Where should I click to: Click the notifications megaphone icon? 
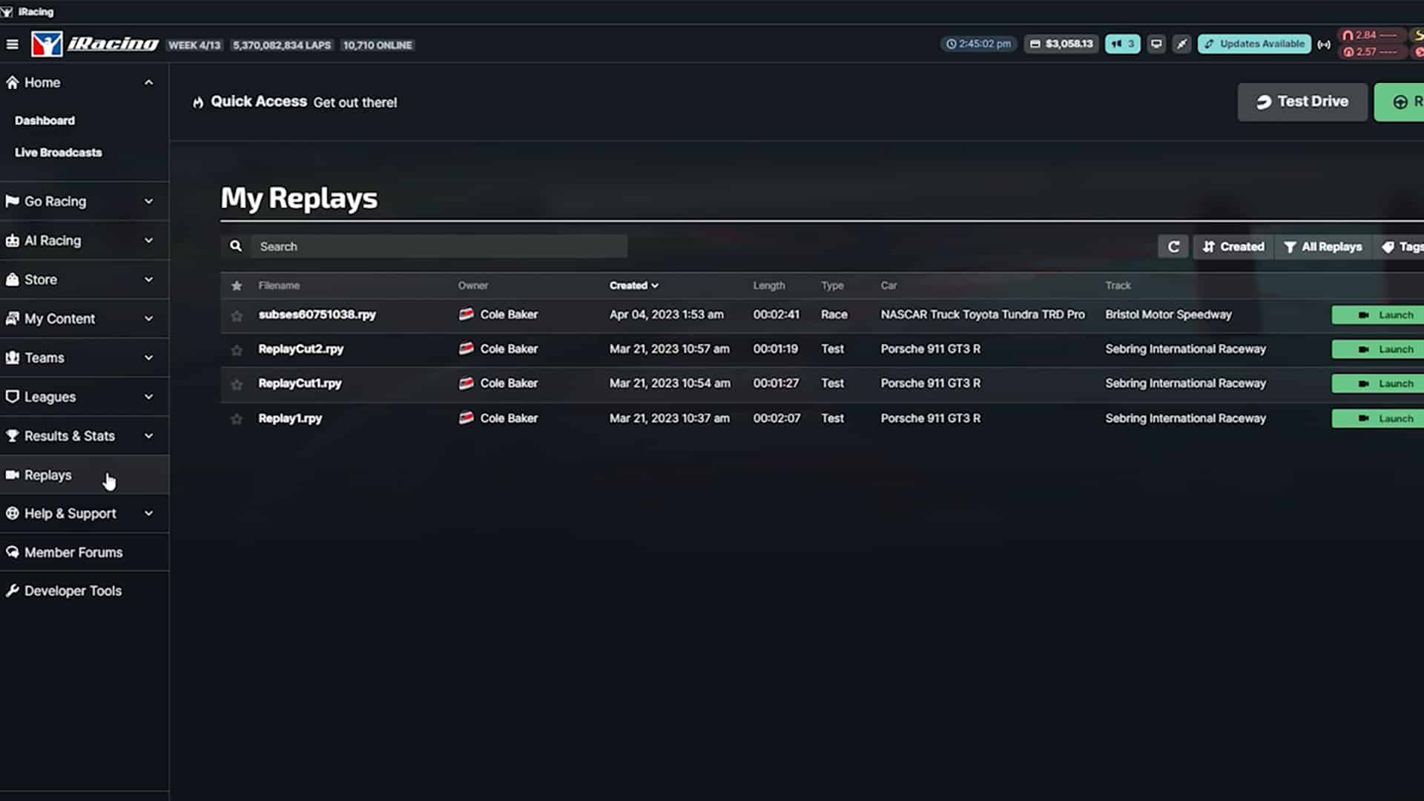click(x=1122, y=44)
